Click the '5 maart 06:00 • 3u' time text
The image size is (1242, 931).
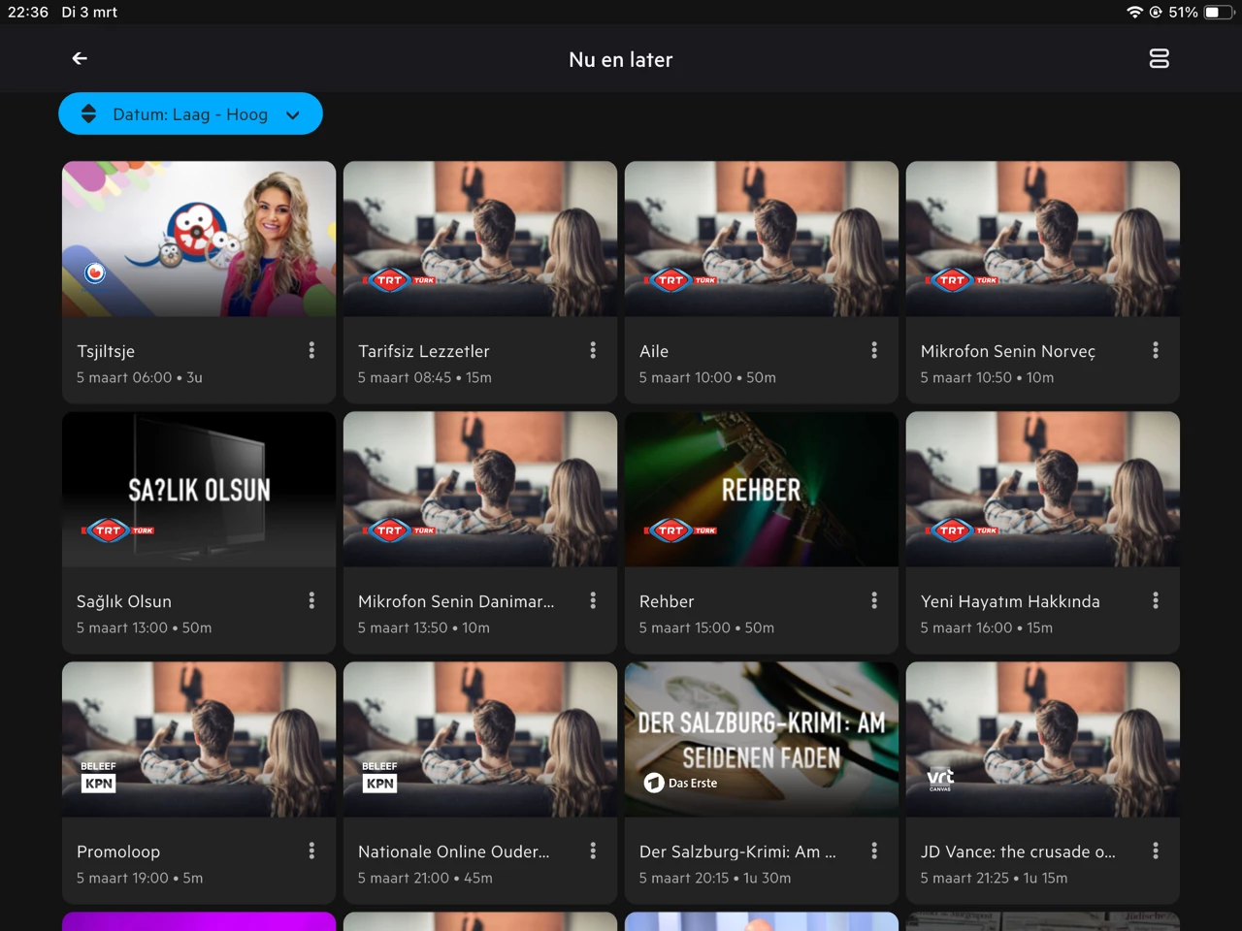point(140,377)
